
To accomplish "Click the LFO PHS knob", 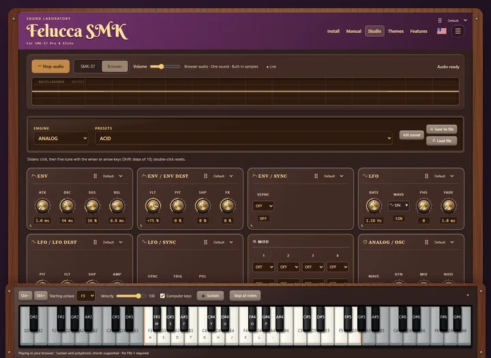I will (423, 206).
